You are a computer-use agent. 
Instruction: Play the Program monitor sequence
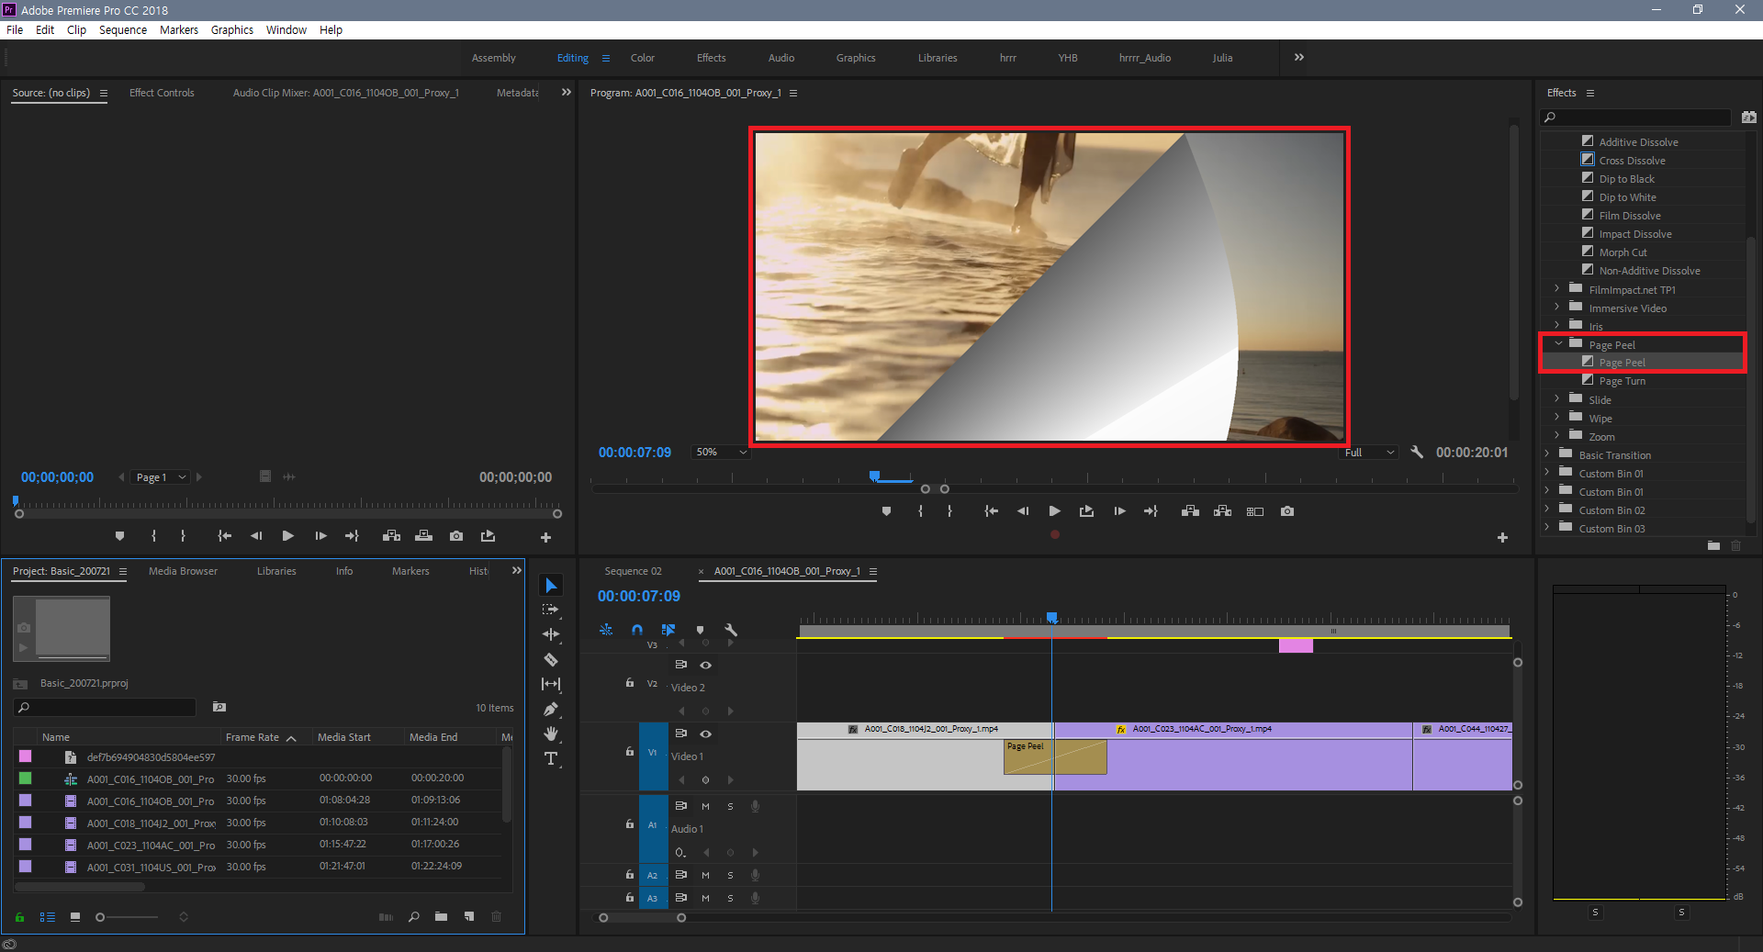1054,511
